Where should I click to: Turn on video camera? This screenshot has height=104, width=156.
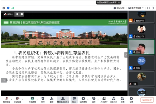[x=17, y=100]
